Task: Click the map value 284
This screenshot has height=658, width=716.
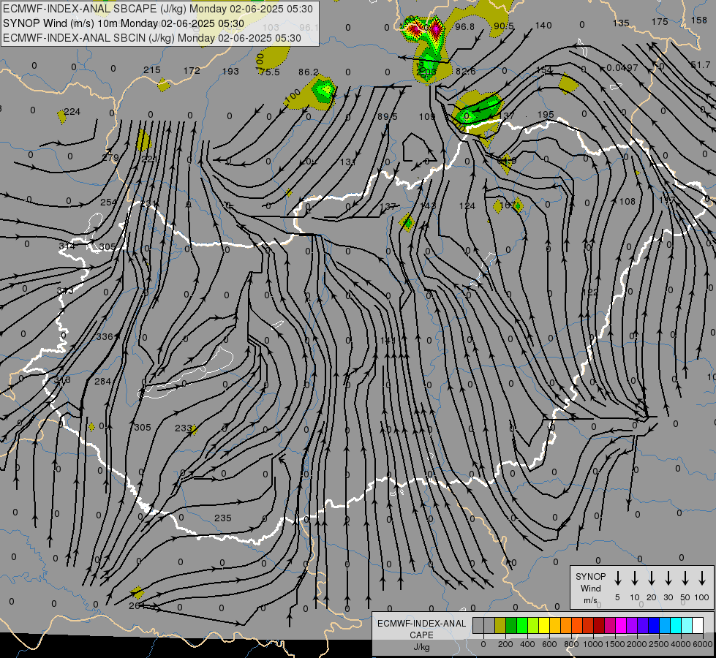Action: coord(102,381)
